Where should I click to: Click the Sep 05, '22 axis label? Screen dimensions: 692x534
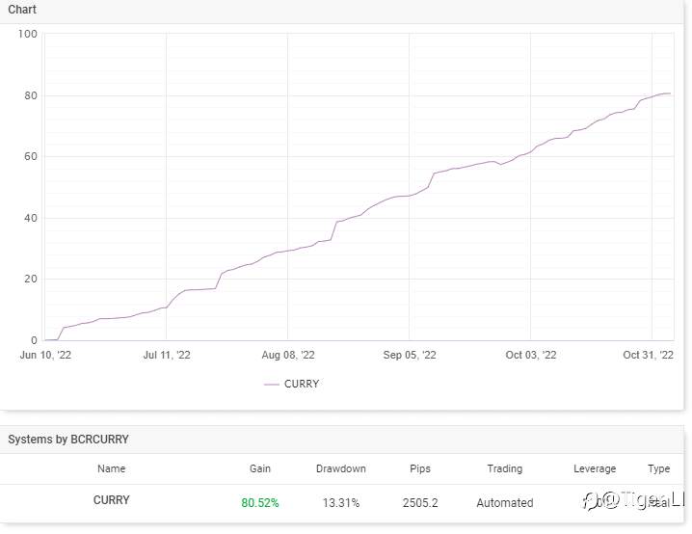click(x=410, y=355)
